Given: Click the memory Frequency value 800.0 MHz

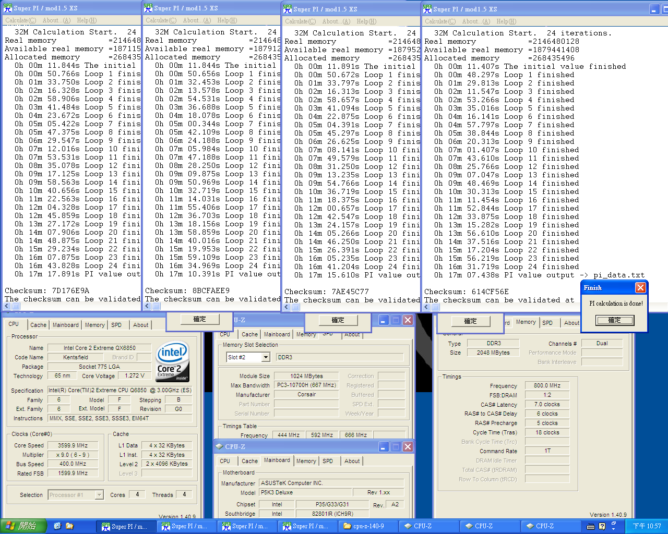Looking at the screenshot, I should pos(547,386).
